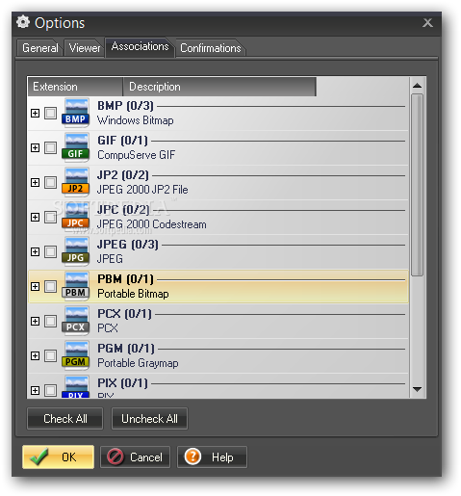This screenshot has height=496, width=461.
Task: Click the JPG file type icon
Action: click(x=76, y=251)
